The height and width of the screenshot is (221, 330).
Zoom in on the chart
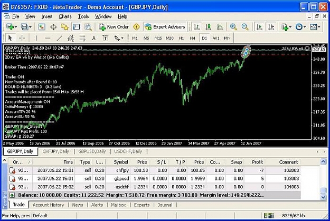pos(233,27)
